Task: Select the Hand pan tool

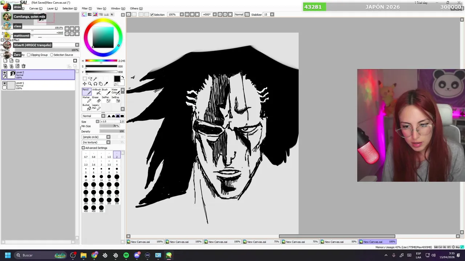Action: [101, 84]
